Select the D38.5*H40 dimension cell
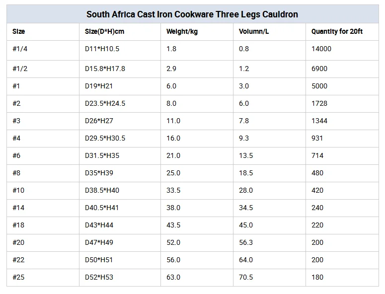Screen dimensions: 385x294 pyautogui.click(x=102, y=190)
